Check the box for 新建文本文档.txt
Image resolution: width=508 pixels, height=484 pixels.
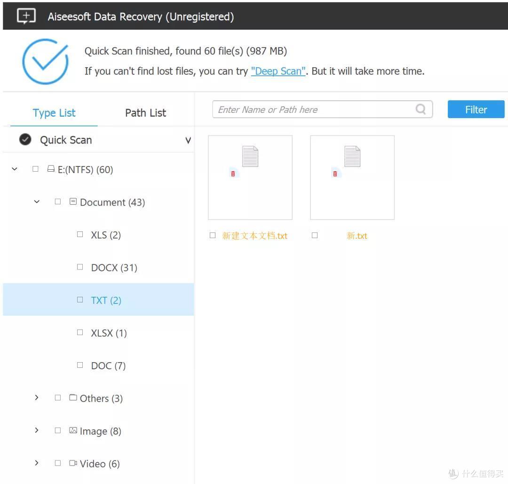click(213, 235)
